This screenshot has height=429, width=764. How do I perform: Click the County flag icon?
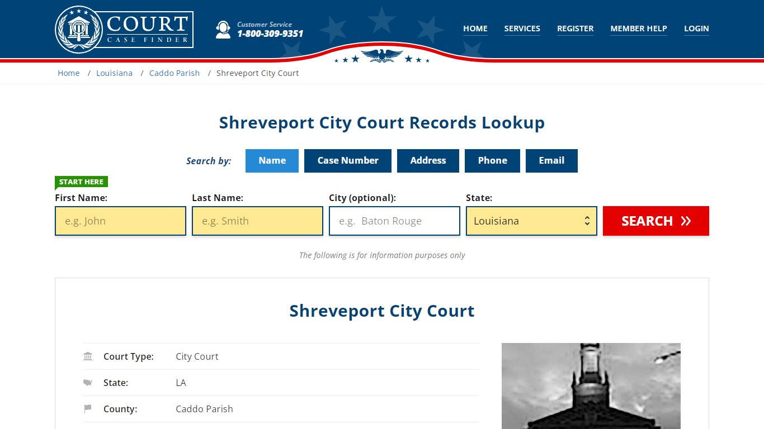click(88, 409)
